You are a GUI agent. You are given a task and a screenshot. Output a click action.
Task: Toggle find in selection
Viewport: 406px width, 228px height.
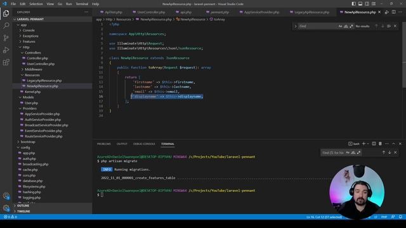tap(389, 26)
